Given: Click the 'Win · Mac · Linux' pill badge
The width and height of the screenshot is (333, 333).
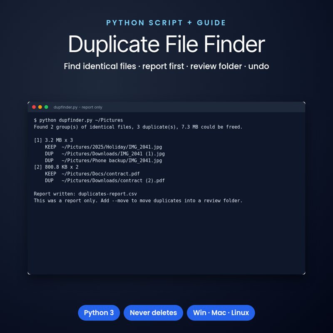Looking at the screenshot, I should coord(221,313).
